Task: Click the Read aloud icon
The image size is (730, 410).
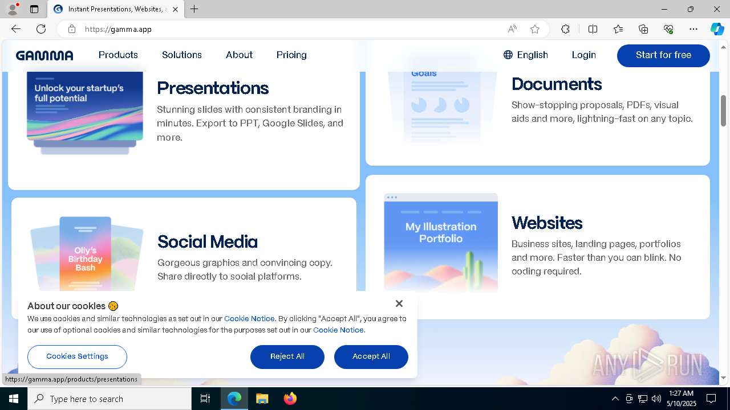Action: (512, 29)
